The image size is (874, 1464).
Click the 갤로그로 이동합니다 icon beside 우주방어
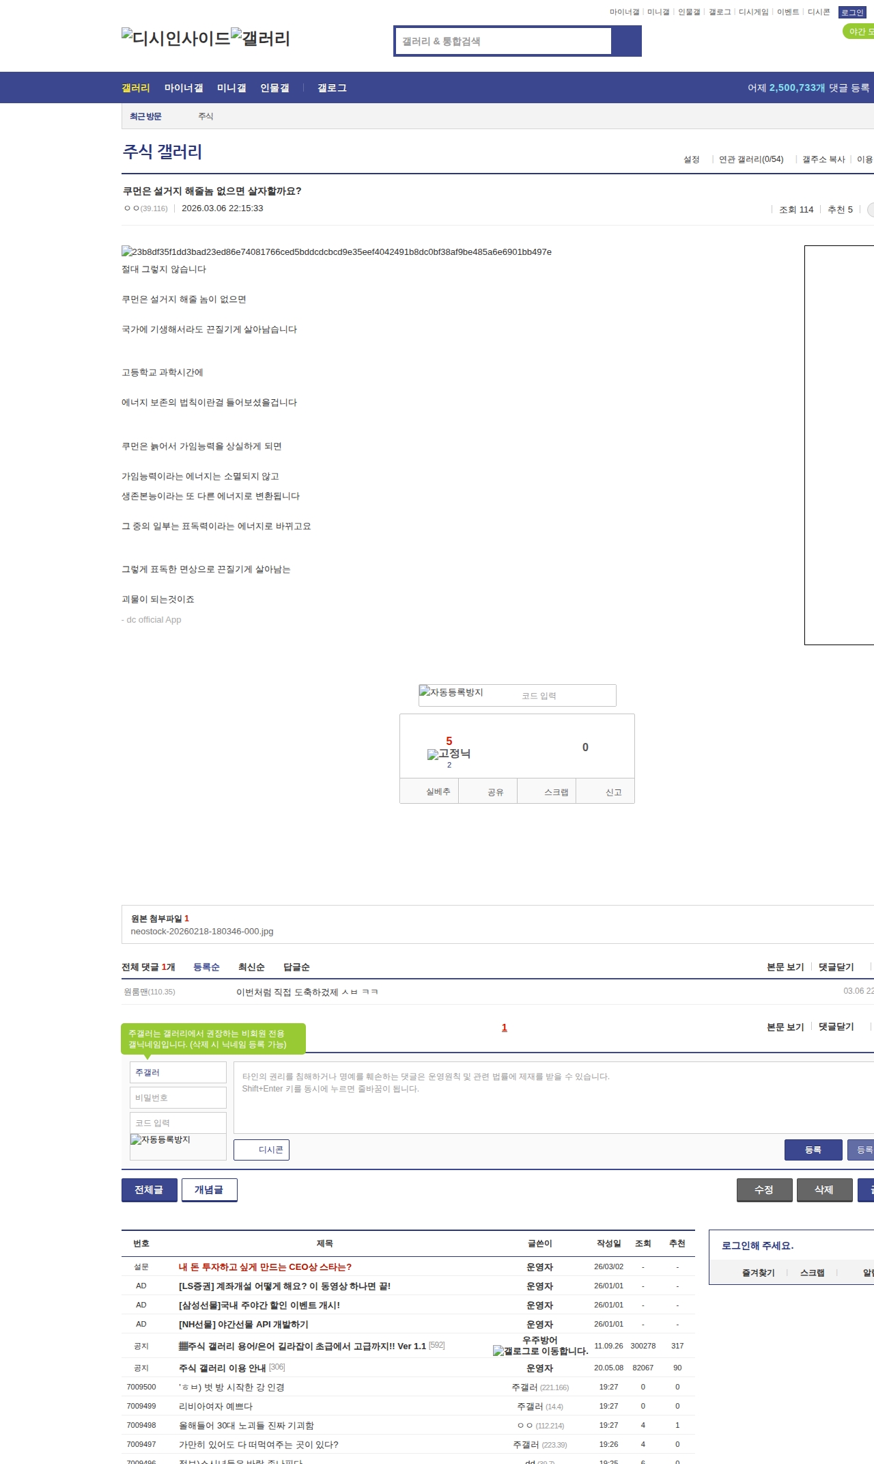(x=541, y=1351)
